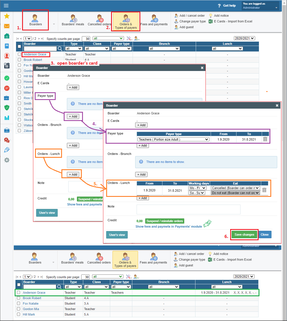This screenshot has height=321, width=287.
Task: Toggle the select-all checkbox in upper table header
Action: [19, 46]
